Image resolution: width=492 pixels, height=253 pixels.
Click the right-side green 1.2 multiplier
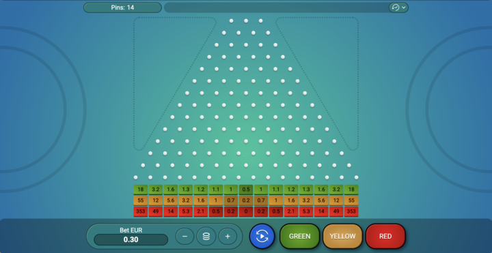pyautogui.click(x=291, y=190)
